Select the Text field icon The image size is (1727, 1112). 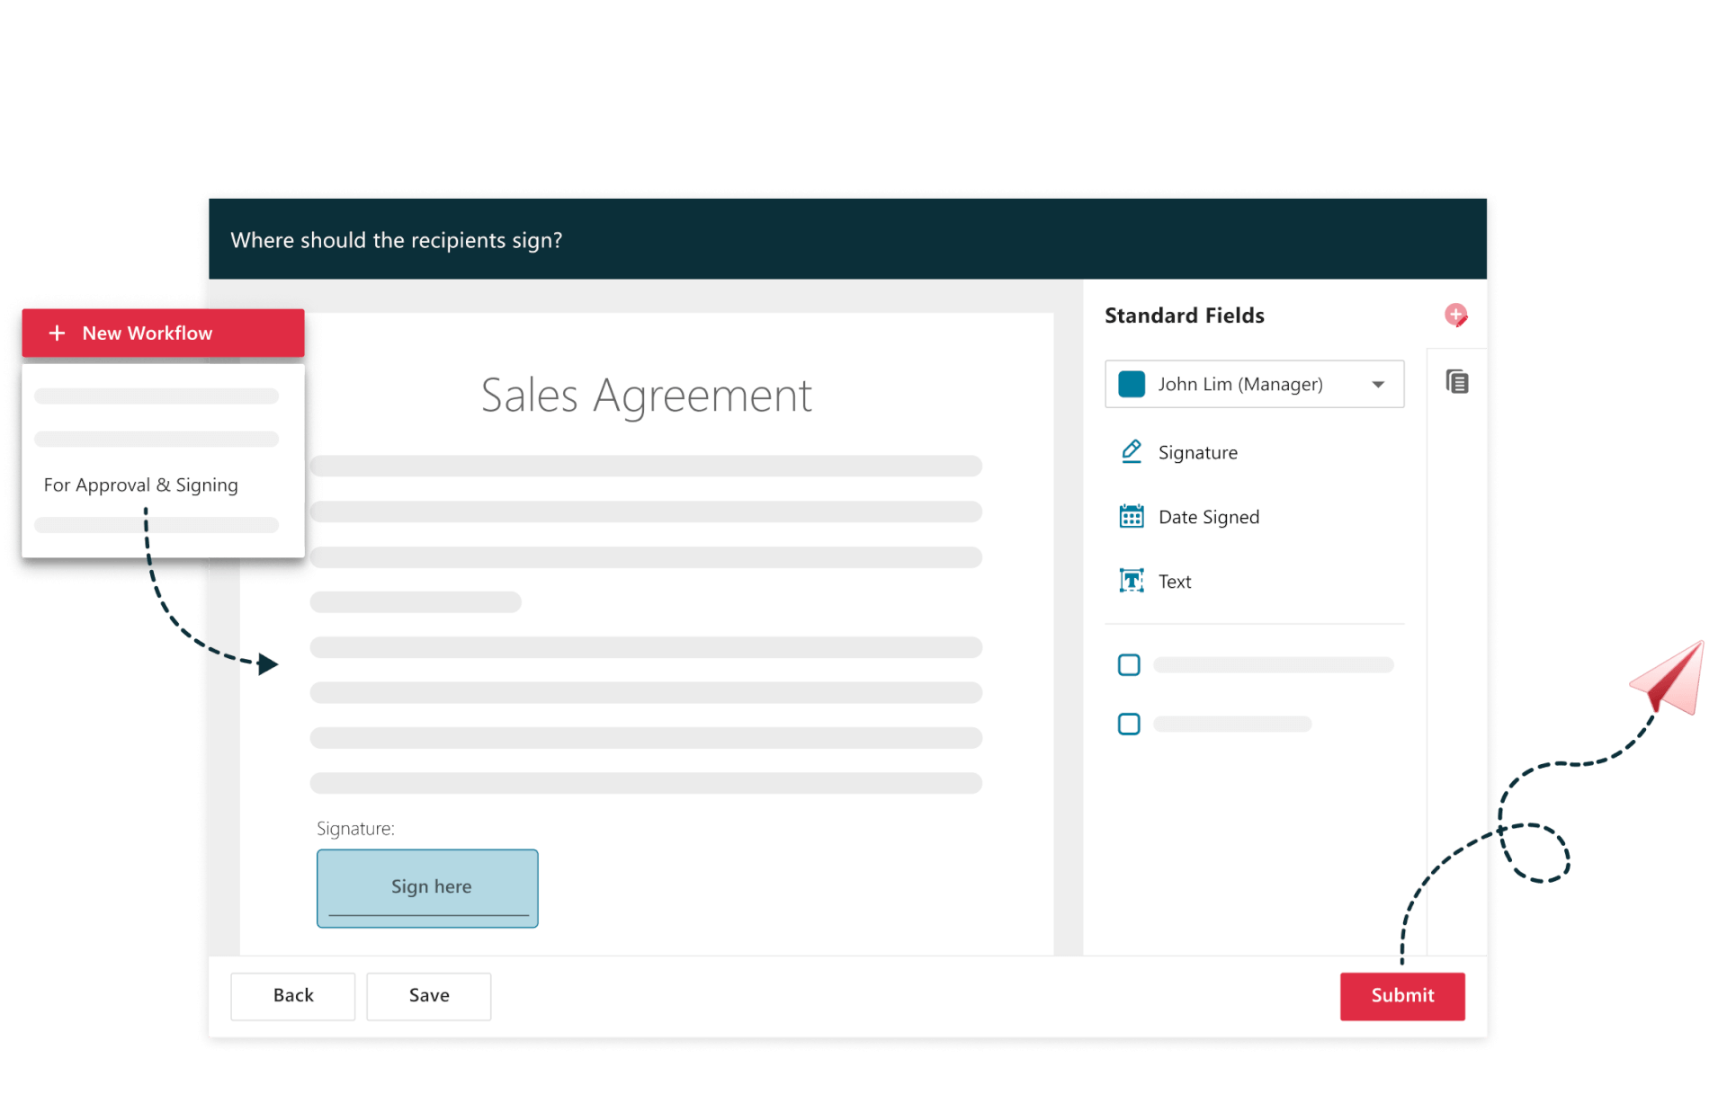(x=1131, y=581)
